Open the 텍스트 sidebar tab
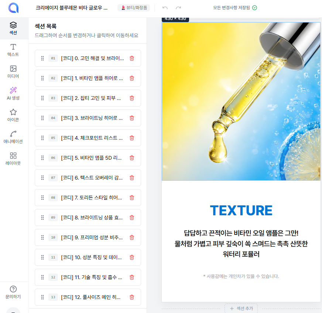The height and width of the screenshot is (313, 322). pos(13,50)
